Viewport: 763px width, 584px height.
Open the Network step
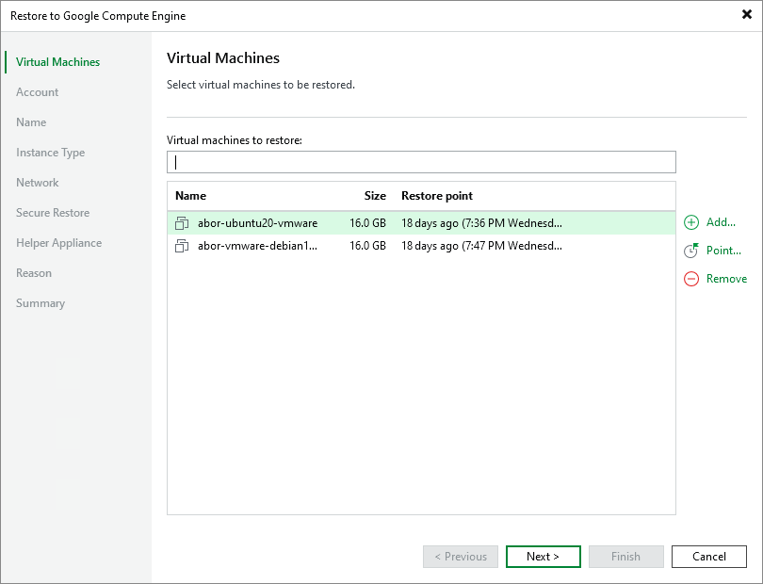tap(37, 183)
